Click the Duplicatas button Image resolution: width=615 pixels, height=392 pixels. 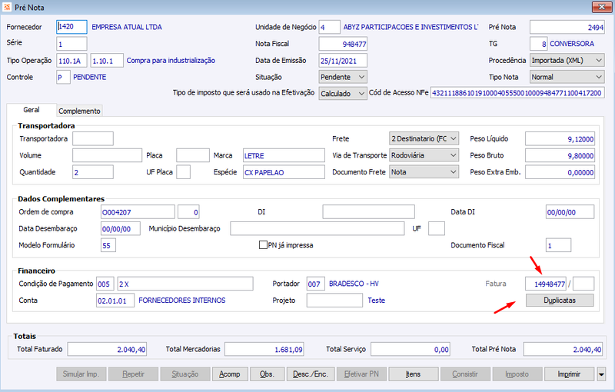point(560,301)
